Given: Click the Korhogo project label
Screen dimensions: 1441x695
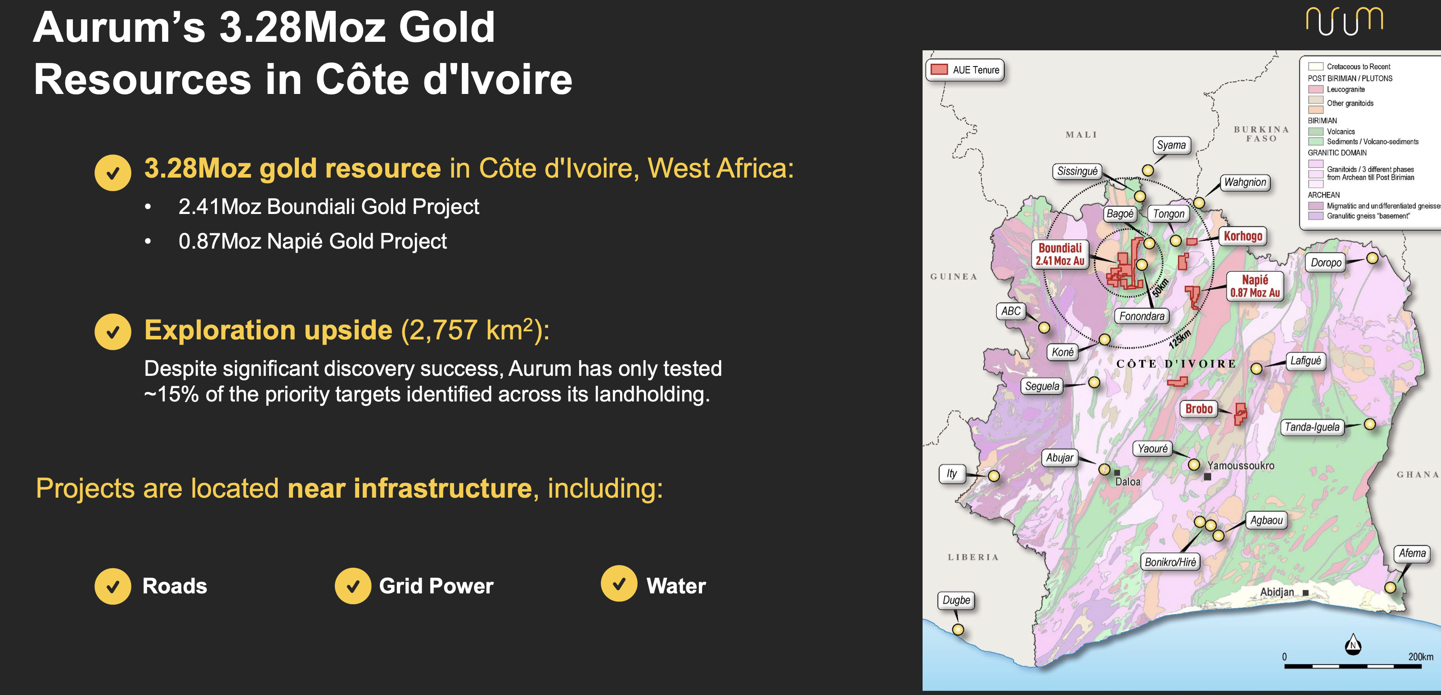Looking at the screenshot, I should pos(1243,236).
